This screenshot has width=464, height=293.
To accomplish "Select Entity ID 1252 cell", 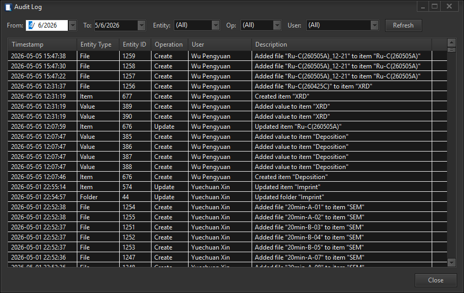I will tap(135, 237).
